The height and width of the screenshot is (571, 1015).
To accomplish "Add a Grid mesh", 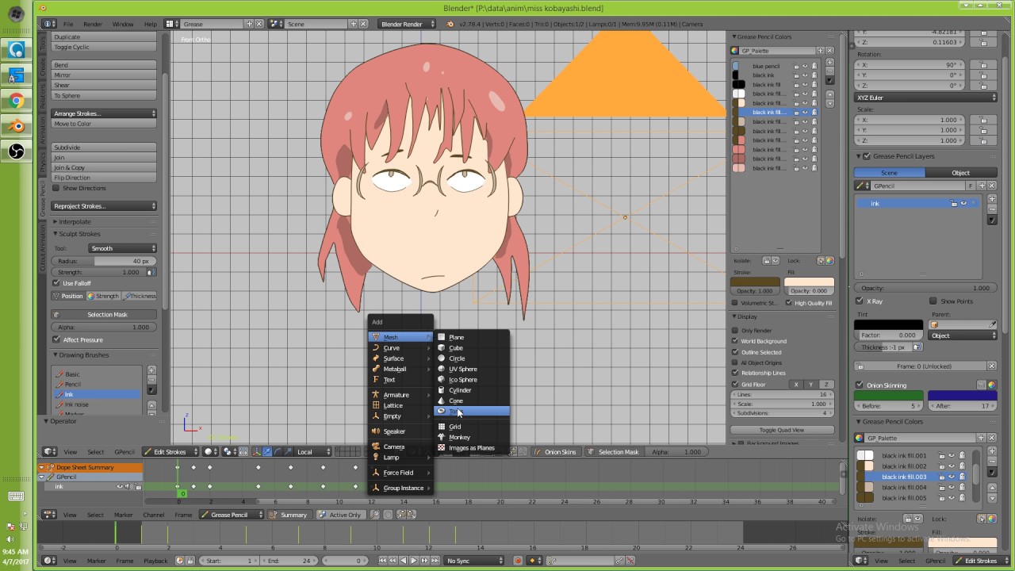I will [473, 427].
